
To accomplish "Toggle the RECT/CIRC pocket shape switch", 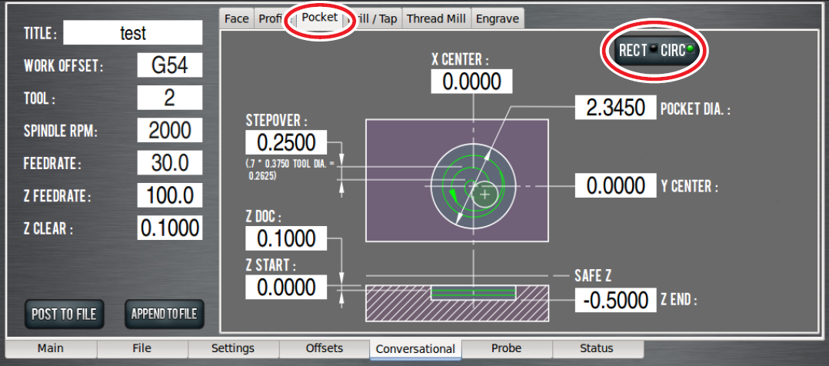I will (x=654, y=50).
